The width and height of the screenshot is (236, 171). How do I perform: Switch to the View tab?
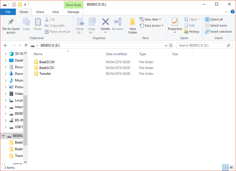pyautogui.click(x=55, y=12)
